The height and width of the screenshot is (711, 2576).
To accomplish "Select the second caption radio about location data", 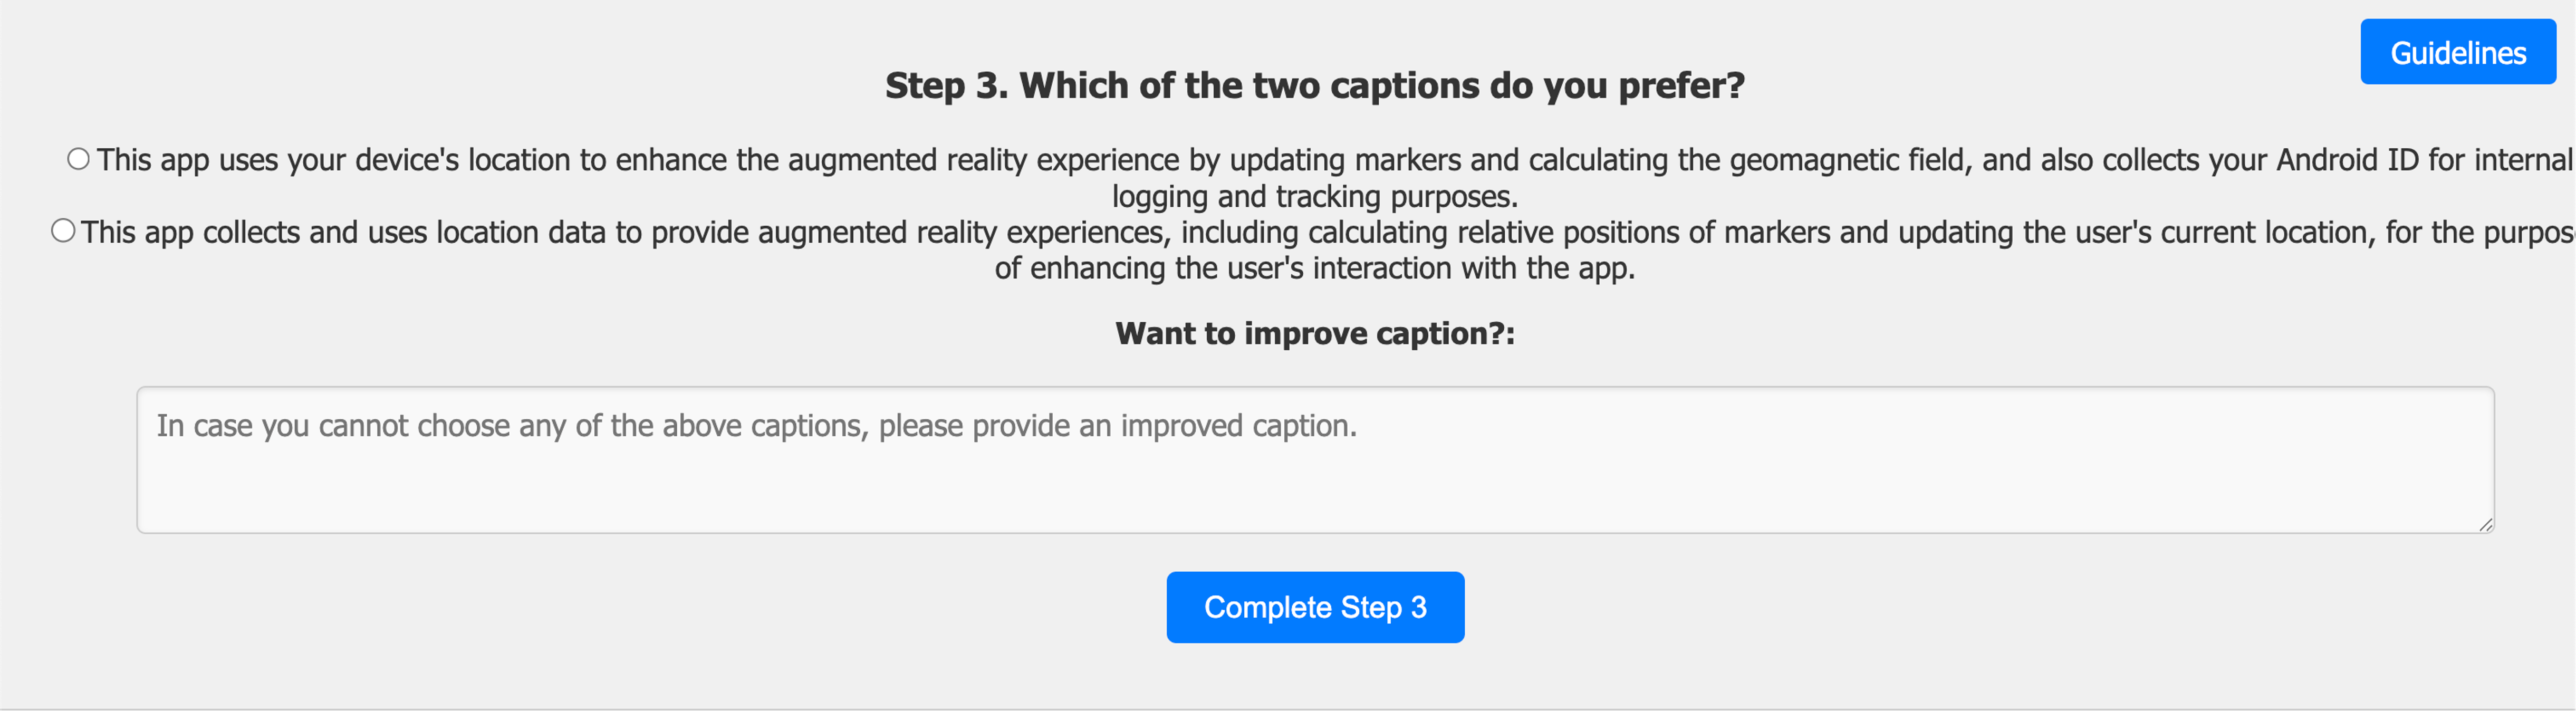I will tap(63, 231).
